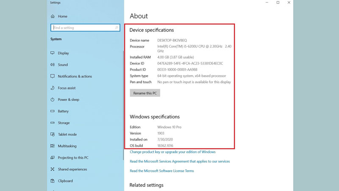Viewport: 339px width, 191px height.
Task: Open Change product key or upgrade link
Action: point(172,152)
